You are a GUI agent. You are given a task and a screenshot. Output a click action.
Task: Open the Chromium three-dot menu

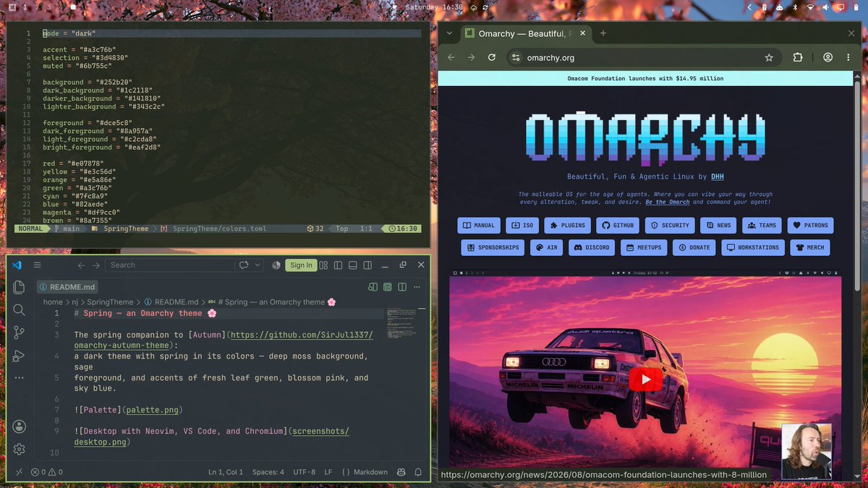point(847,57)
